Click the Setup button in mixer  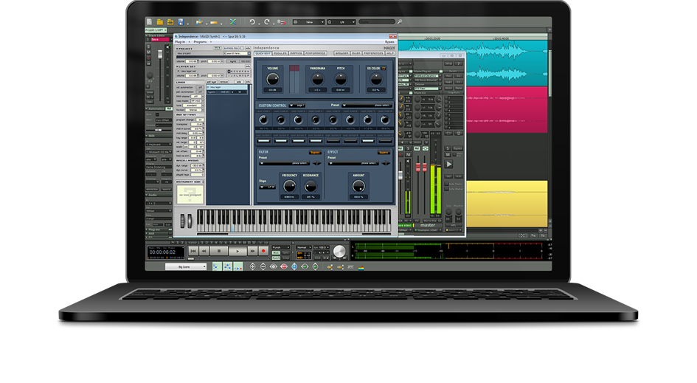click(449, 63)
